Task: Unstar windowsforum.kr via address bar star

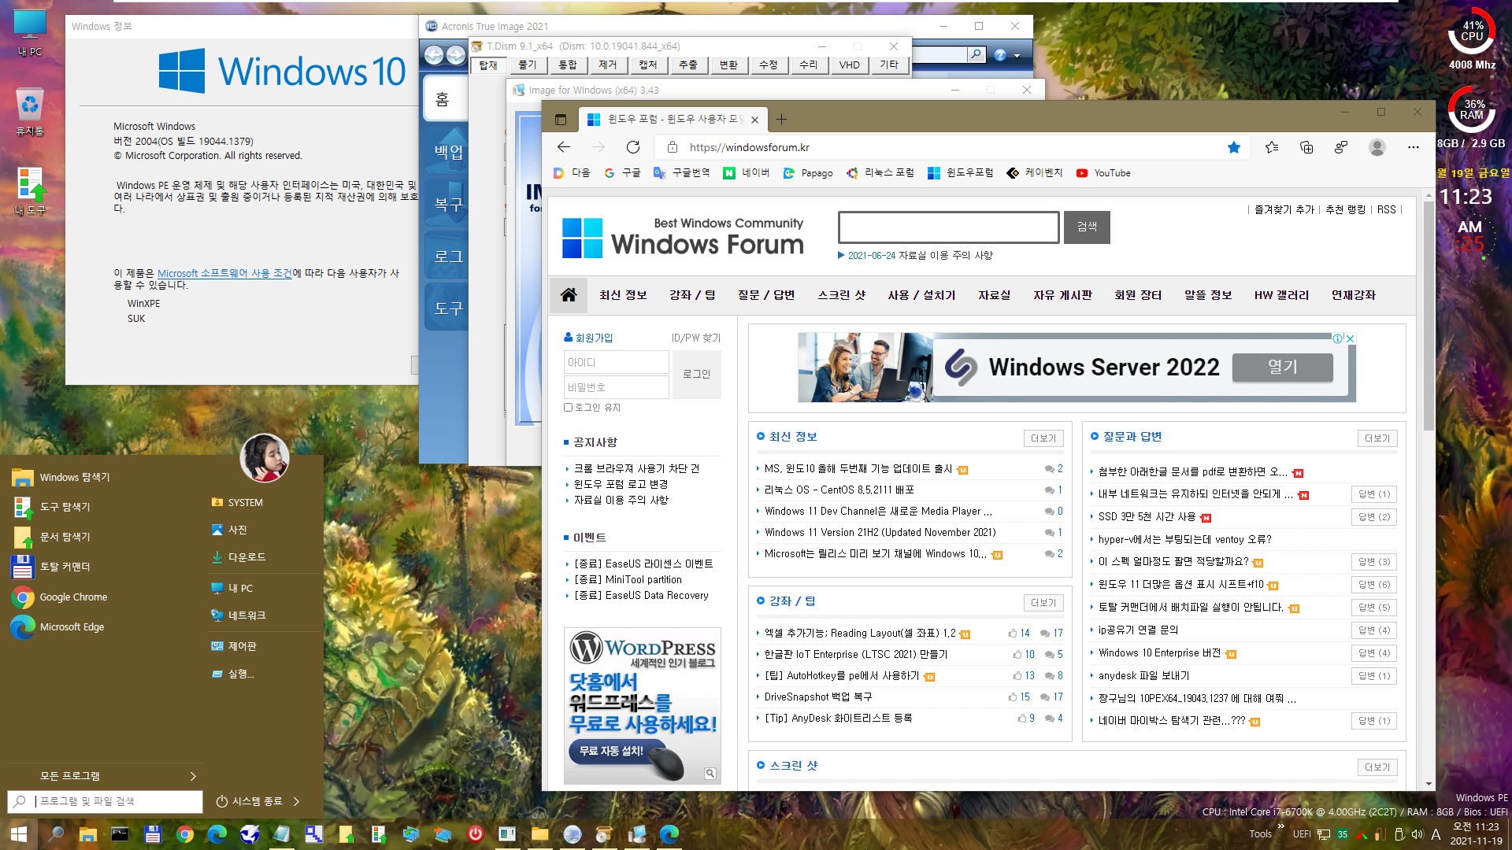Action: (1234, 147)
